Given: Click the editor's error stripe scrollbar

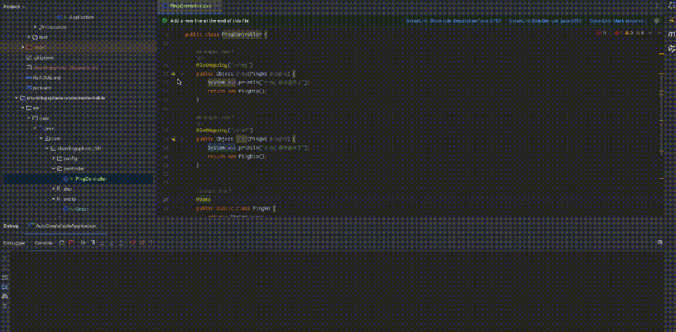Looking at the screenshot, I should pyautogui.click(x=661, y=125).
